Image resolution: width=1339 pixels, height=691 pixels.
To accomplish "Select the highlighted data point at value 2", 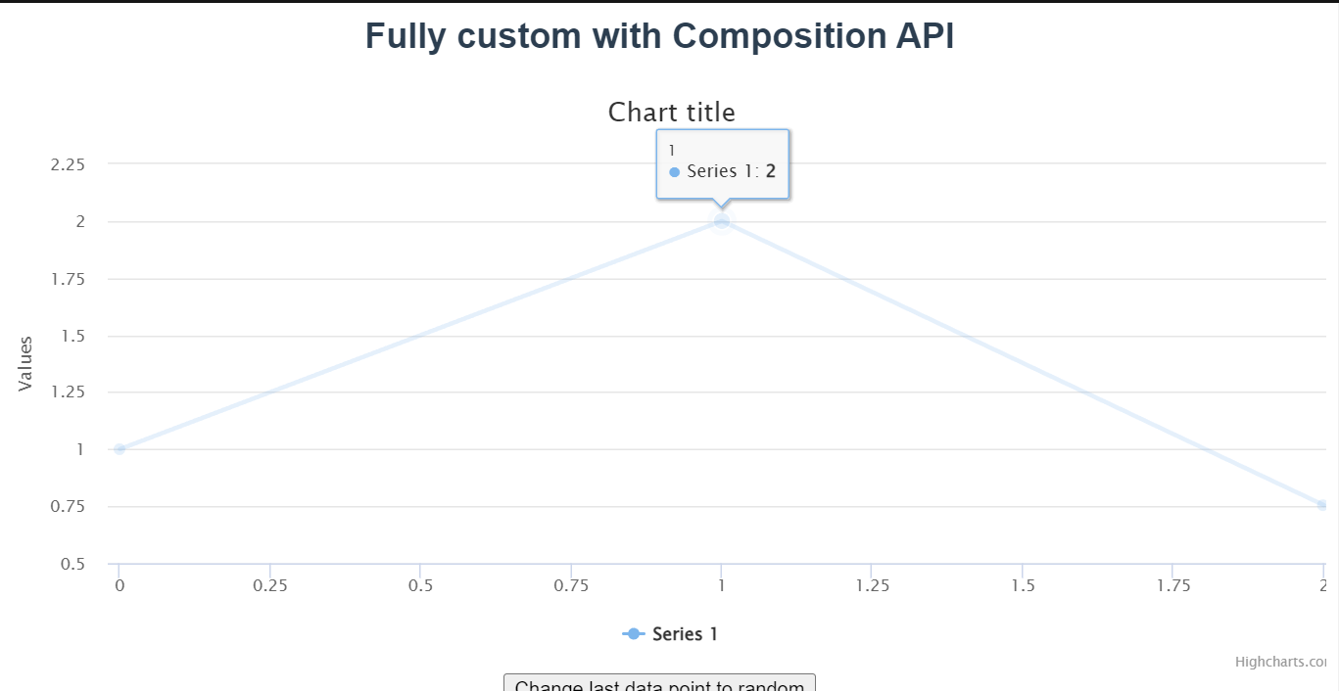I will [722, 222].
